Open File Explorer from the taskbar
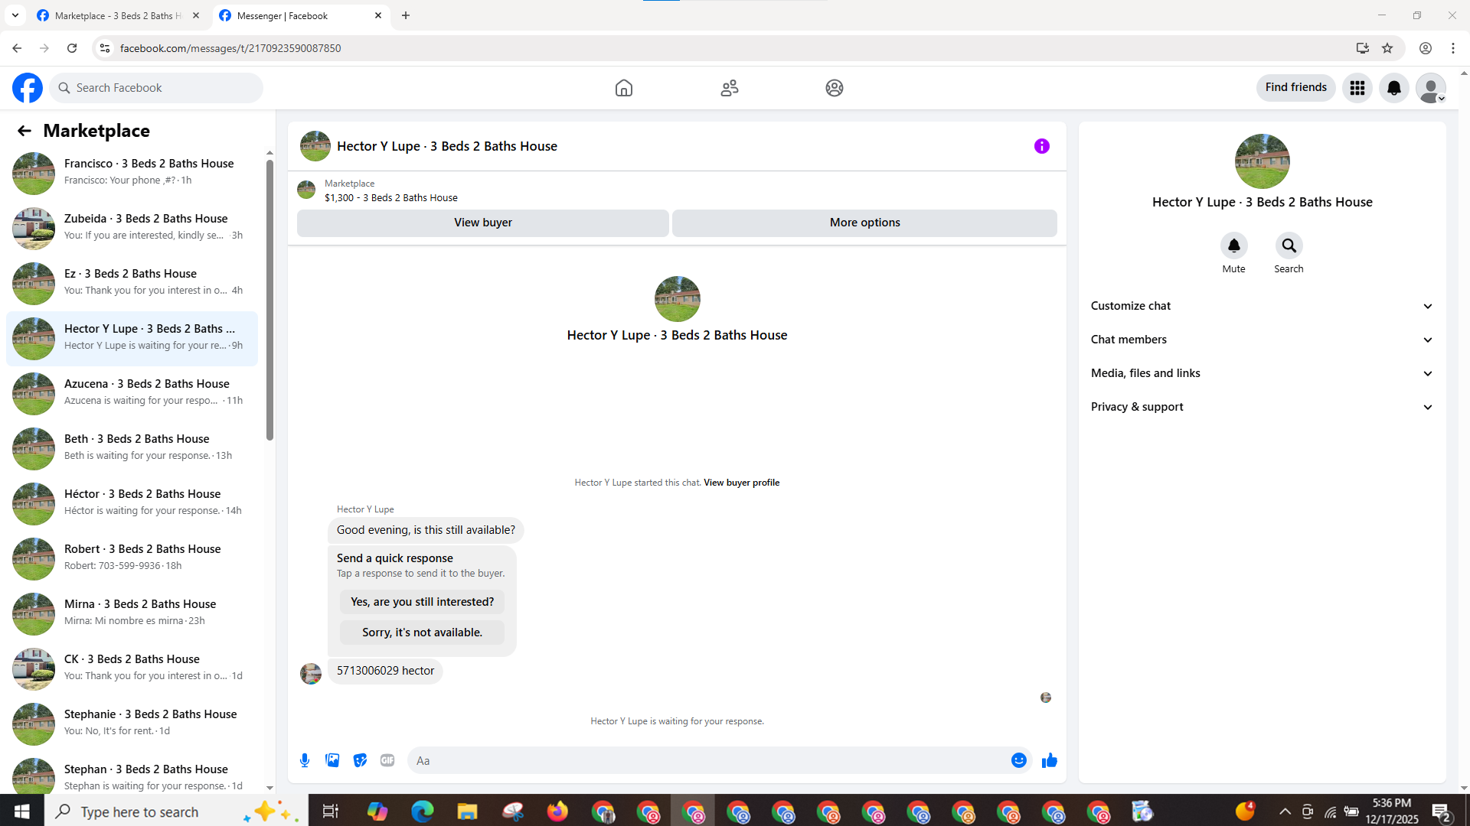This screenshot has height=826, width=1470. coord(467,811)
